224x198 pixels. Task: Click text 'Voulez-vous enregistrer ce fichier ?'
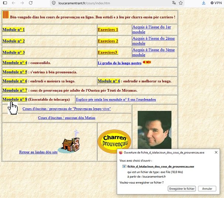pyautogui.click(x=142, y=182)
